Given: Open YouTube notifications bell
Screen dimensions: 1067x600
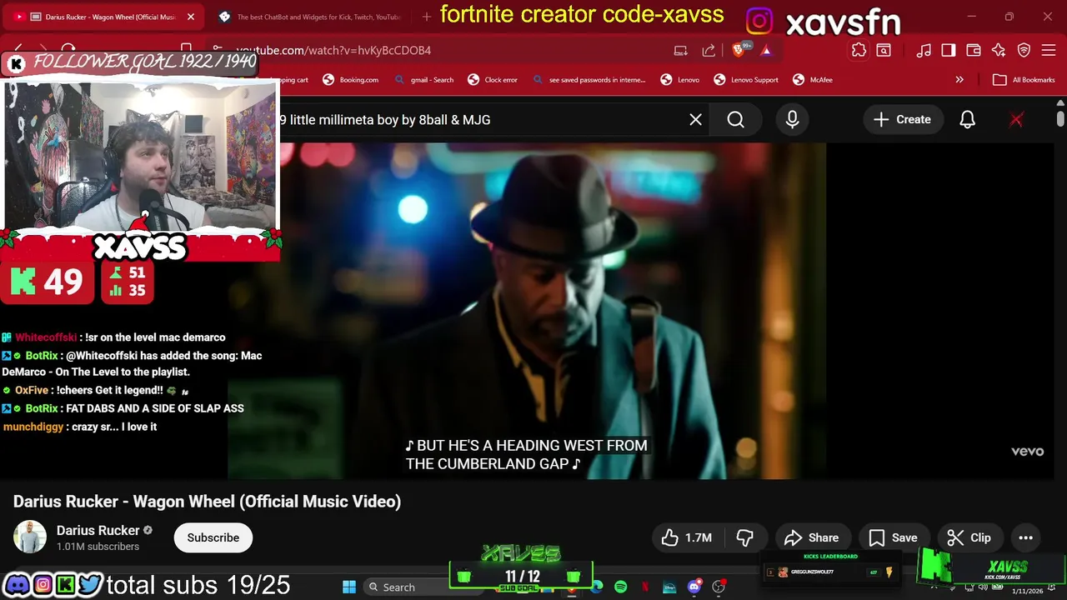Looking at the screenshot, I should (967, 120).
